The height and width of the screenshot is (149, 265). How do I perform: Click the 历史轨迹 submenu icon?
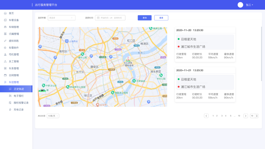[10, 89]
